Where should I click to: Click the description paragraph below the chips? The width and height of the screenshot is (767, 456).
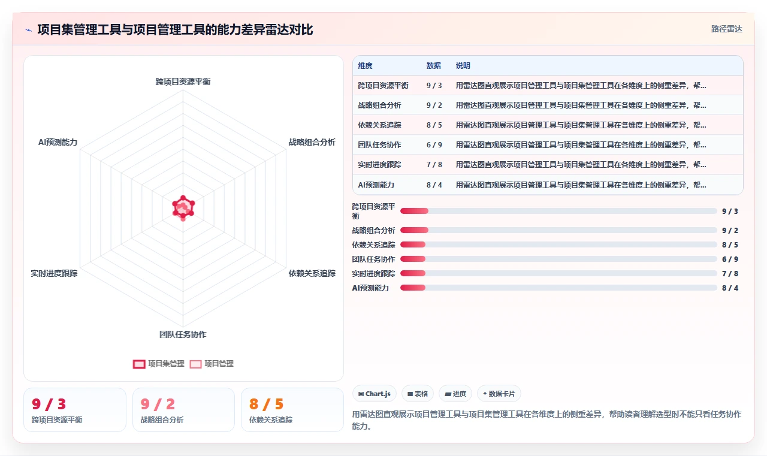coord(546,420)
